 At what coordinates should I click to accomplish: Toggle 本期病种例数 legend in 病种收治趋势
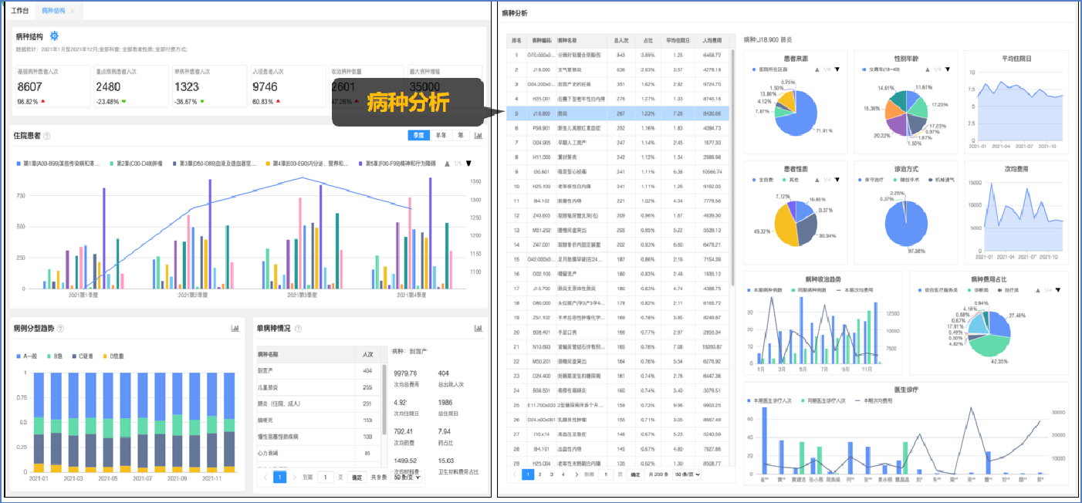click(x=766, y=290)
